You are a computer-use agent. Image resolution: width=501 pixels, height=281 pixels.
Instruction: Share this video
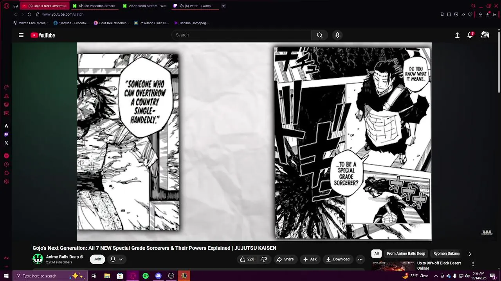point(285,259)
